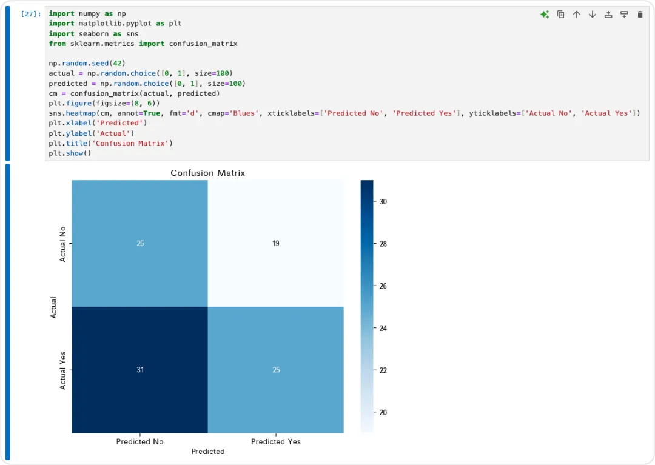Delete this cell with the trash icon
Screen dimensions: 655x465
(x=640, y=15)
